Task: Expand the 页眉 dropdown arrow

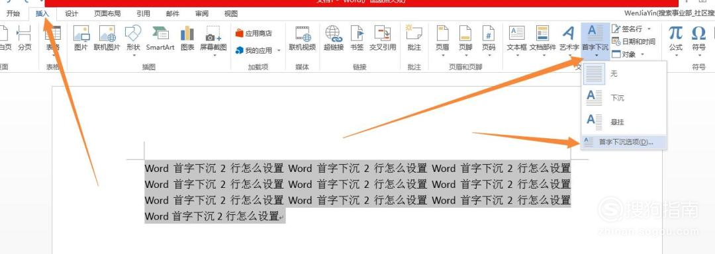Action: point(442,56)
